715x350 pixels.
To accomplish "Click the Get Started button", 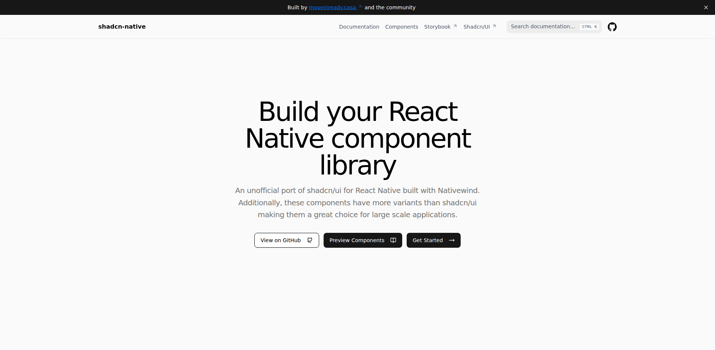I will pyautogui.click(x=433, y=240).
